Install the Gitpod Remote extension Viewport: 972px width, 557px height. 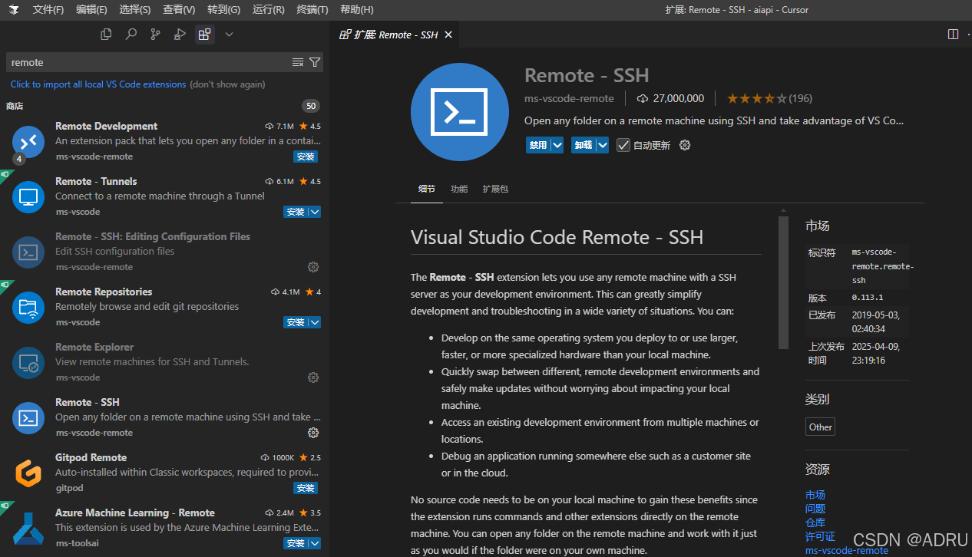tap(306, 488)
